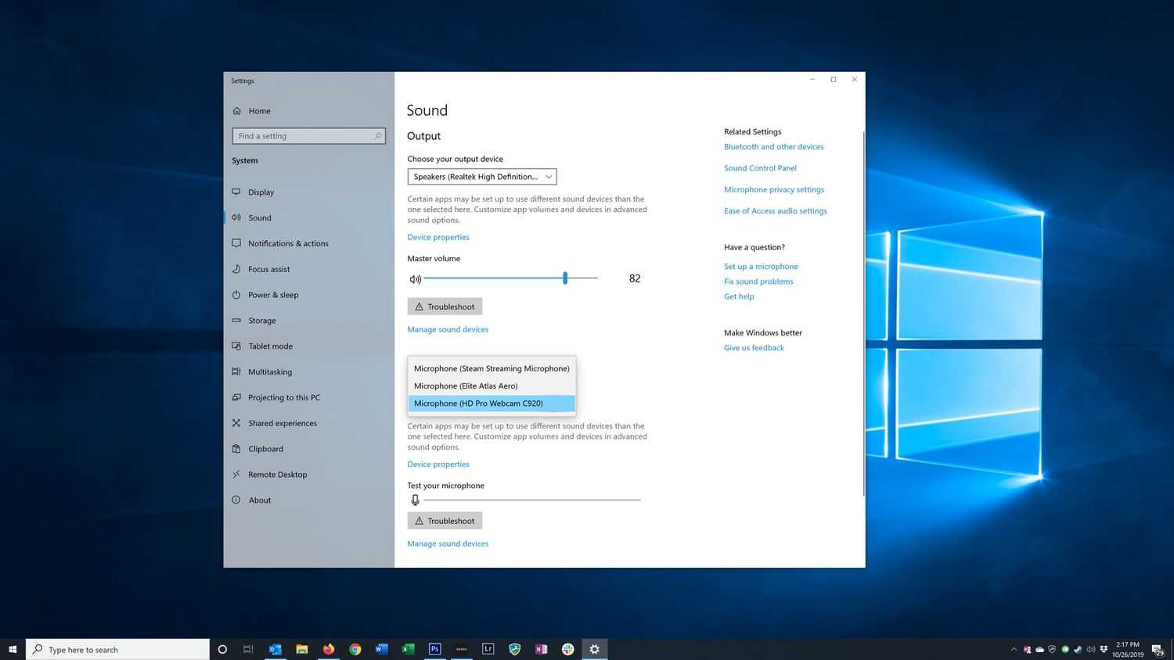Open input Device properties link
Image resolution: width=1174 pixels, height=660 pixels.
tap(438, 464)
